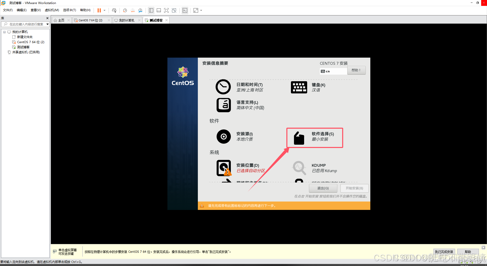Click the send Ctrl+Alt+Del toolbar icon
This screenshot has height=266, width=487.
coord(114,10)
